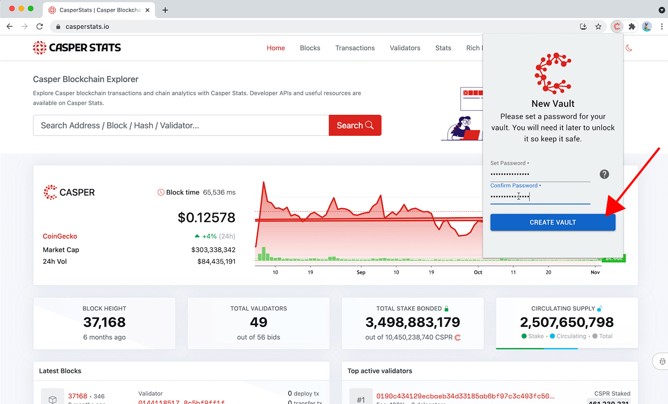Click the Block time 65,536 ms value

(219, 192)
